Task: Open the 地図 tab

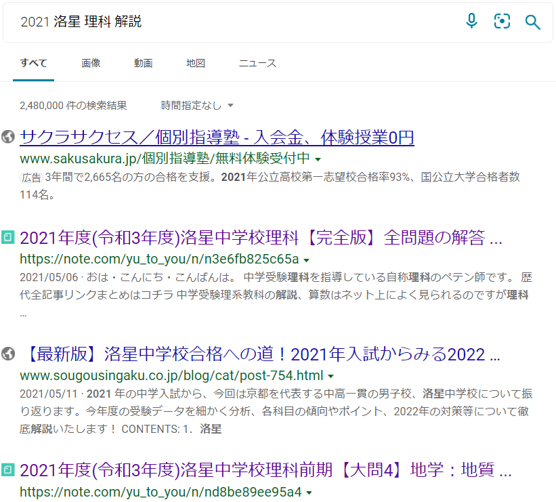Action: pyautogui.click(x=196, y=63)
